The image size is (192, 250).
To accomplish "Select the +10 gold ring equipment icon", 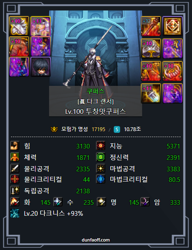I will pos(173,71).
